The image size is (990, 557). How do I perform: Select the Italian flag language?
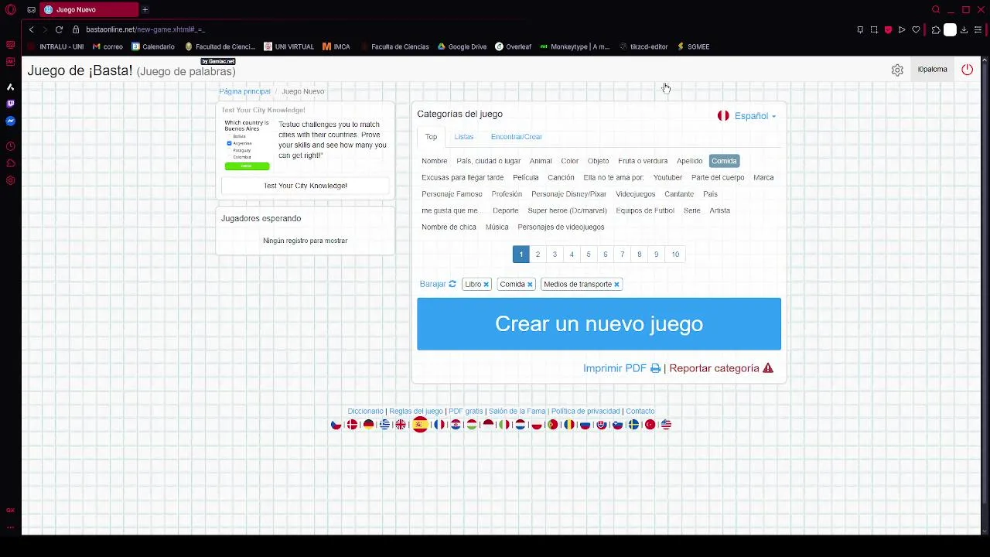(504, 425)
